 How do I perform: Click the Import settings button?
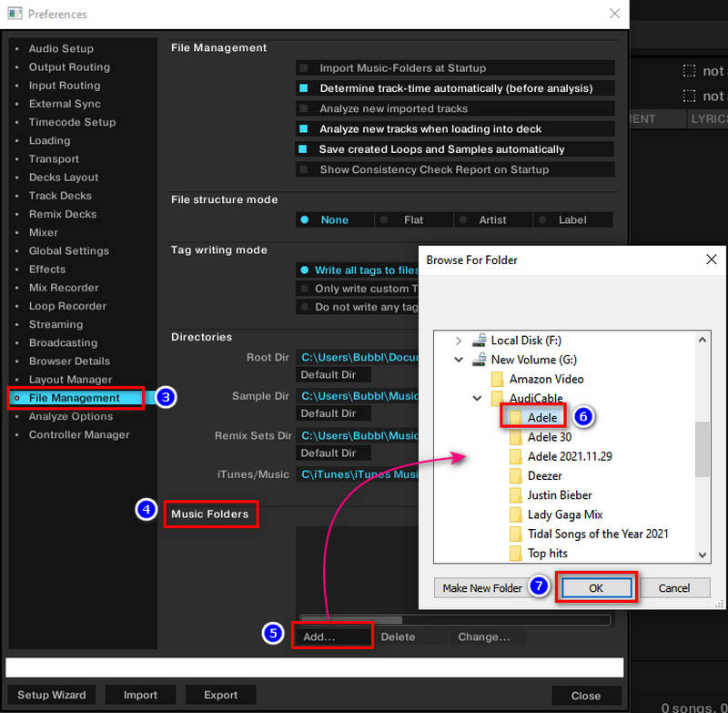click(x=140, y=695)
